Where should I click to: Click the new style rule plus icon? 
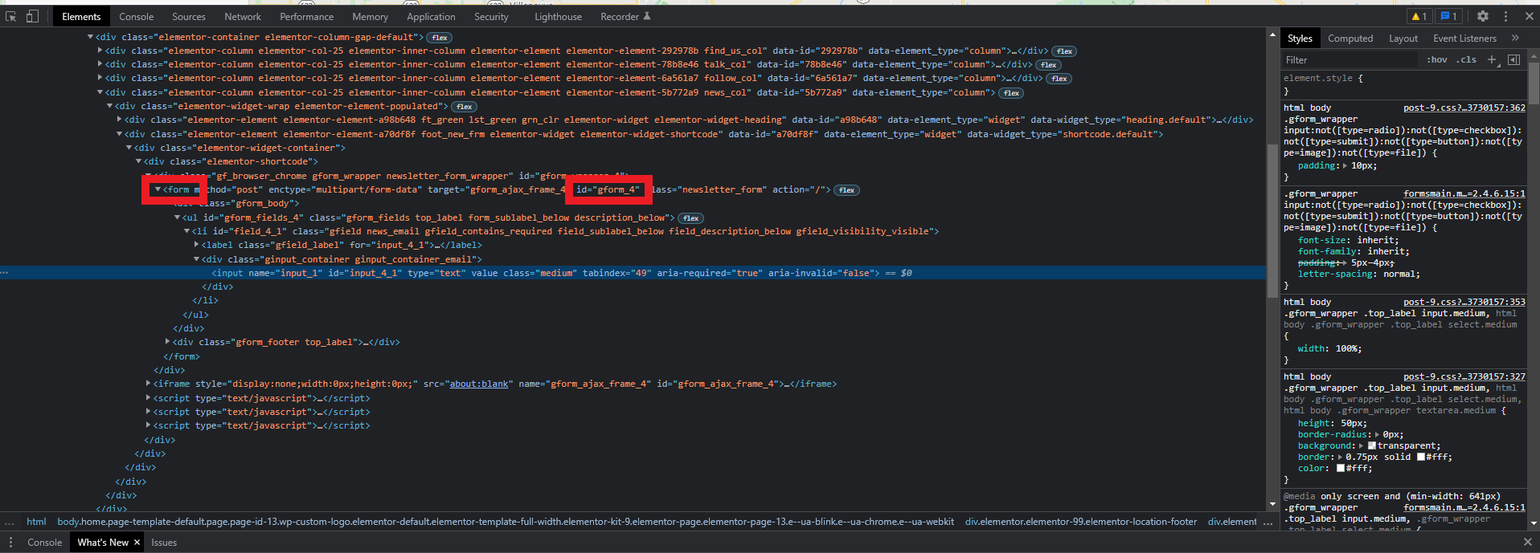coord(1492,59)
